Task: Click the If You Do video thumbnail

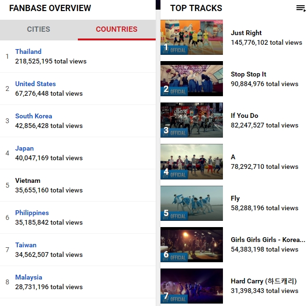Action: pyautogui.click(x=192, y=120)
